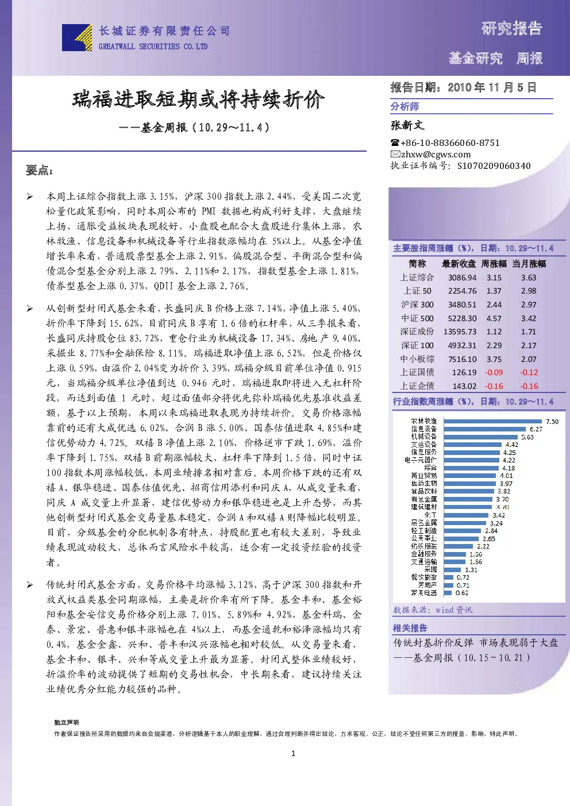The height and width of the screenshot is (806, 570).
Task: Click the '基金研究' header label
Action: [475, 58]
